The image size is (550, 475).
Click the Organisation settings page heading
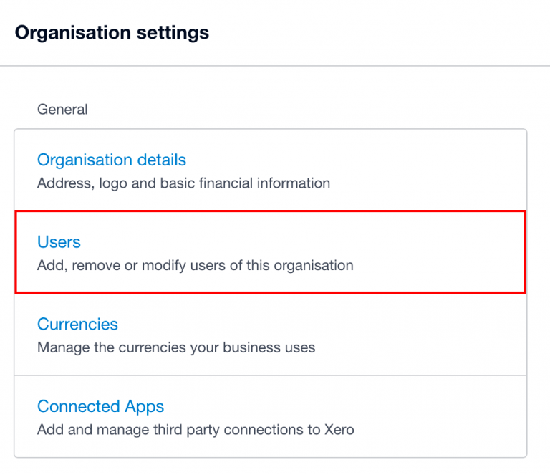point(112,33)
